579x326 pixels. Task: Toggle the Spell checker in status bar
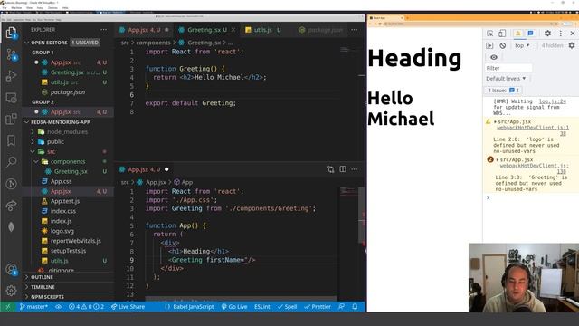pyautogui.click(x=288, y=306)
